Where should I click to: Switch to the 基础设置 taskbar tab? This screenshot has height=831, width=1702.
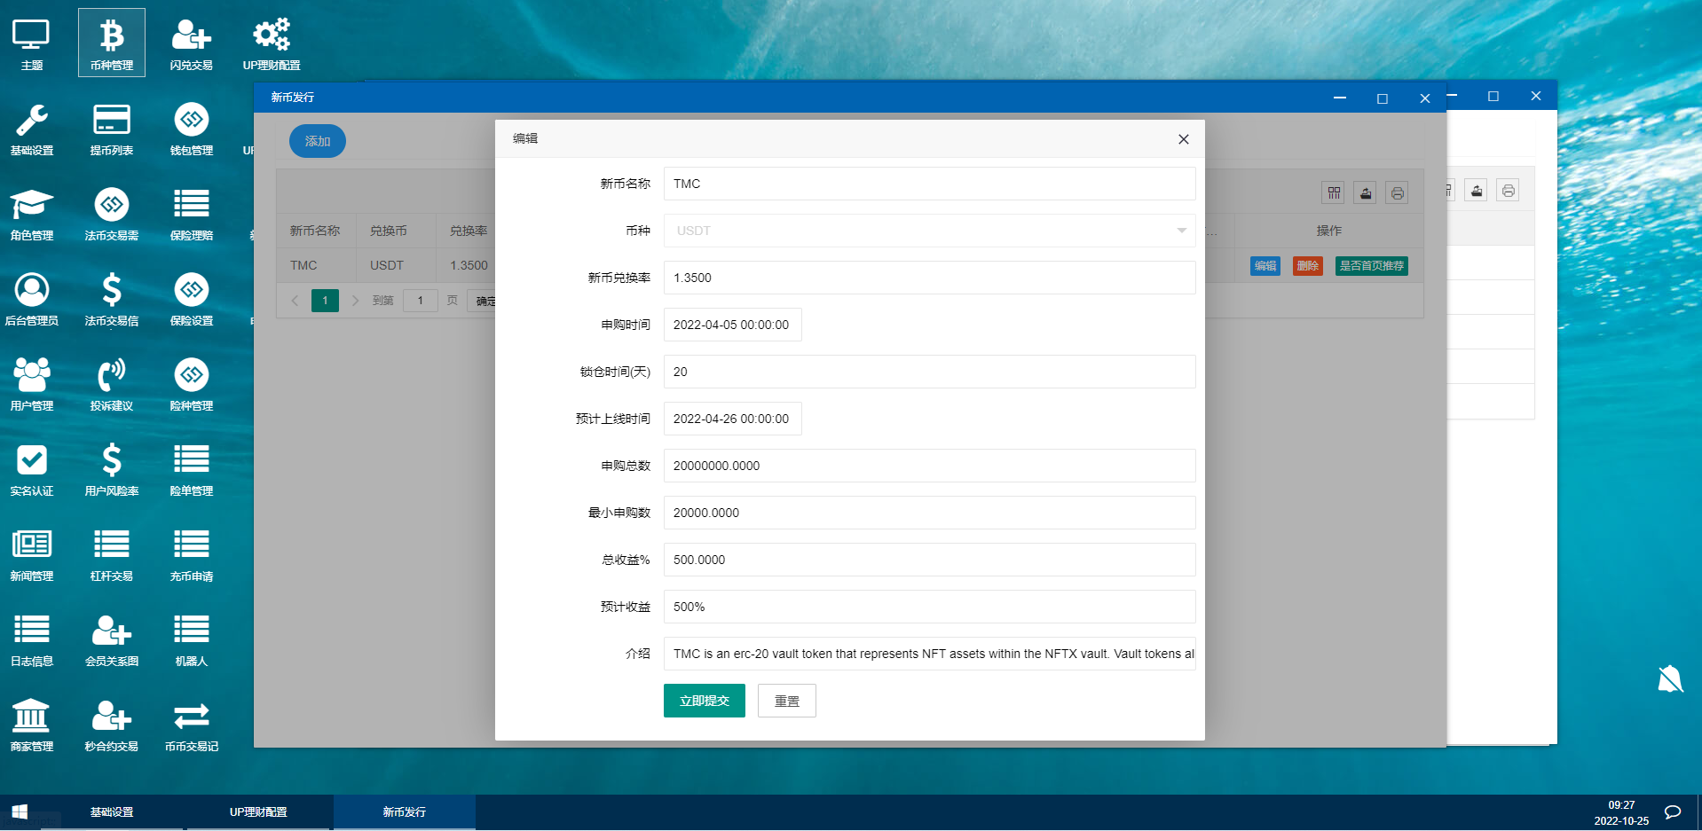(x=111, y=811)
